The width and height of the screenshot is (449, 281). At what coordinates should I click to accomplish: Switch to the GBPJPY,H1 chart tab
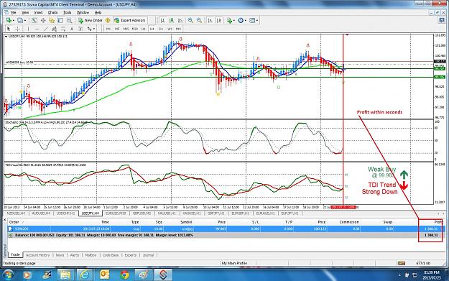216,213
